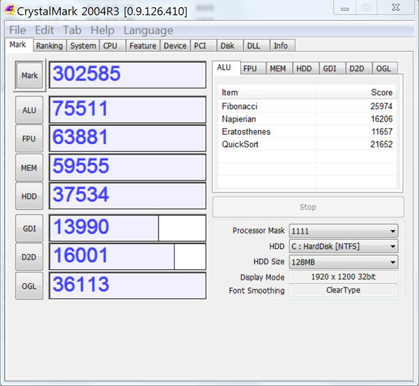Switch to the Device tab
The image size is (419, 386).
pyautogui.click(x=175, y=45)
